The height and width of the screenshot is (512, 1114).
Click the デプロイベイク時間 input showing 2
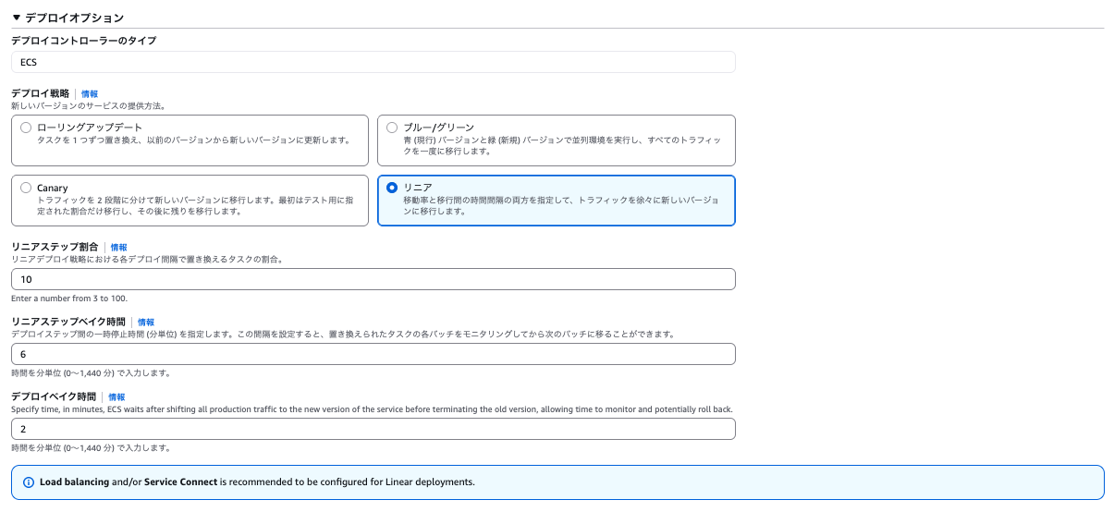point(373,429)
